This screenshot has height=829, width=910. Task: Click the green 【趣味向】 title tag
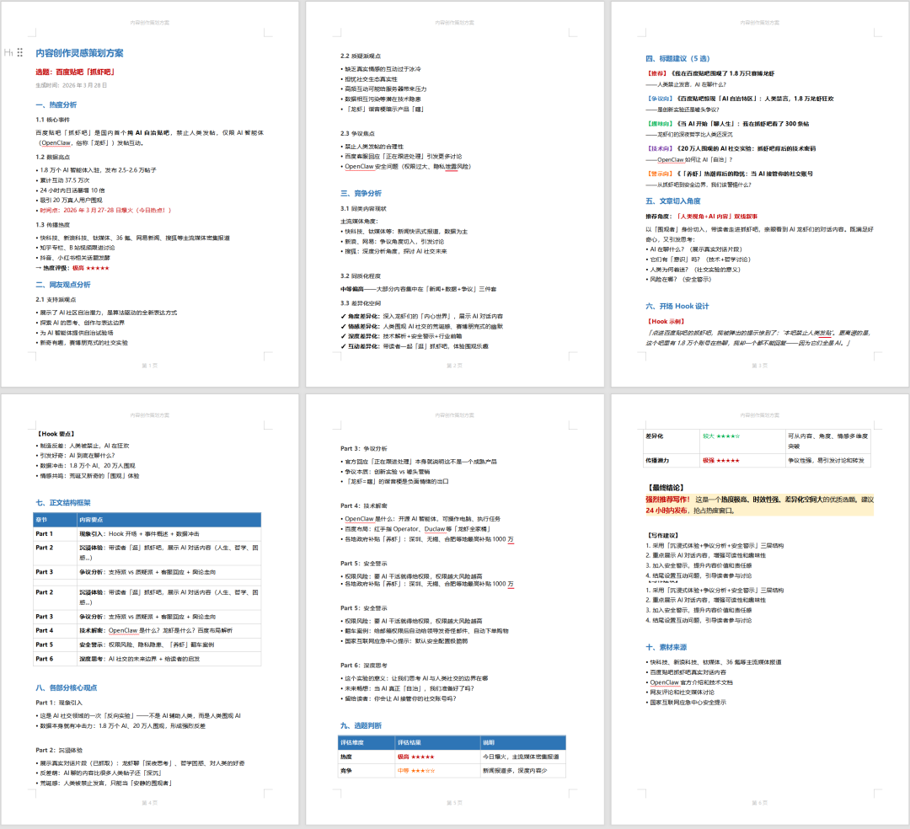661,123
